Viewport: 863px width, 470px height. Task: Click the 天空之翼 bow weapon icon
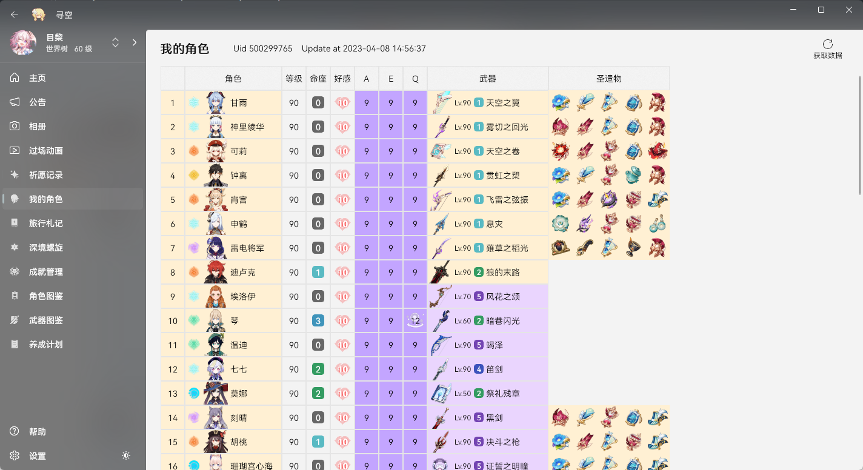(441, 103)
